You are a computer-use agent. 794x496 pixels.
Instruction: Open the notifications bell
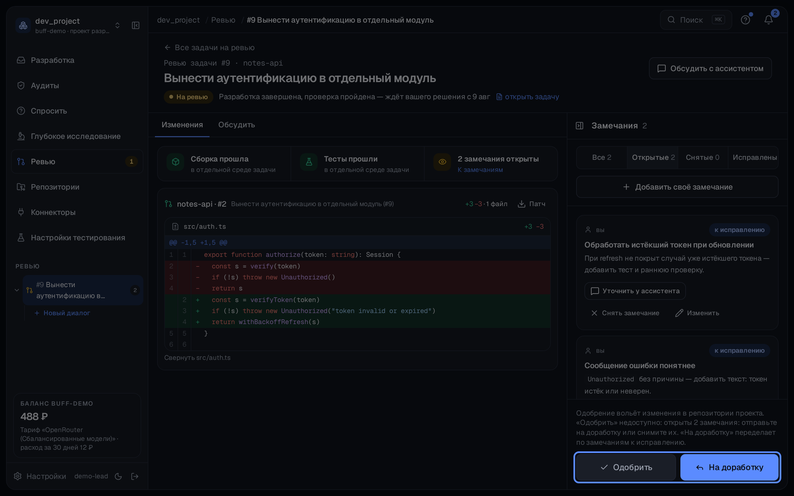pyautogui.click(x=769, y=20)
